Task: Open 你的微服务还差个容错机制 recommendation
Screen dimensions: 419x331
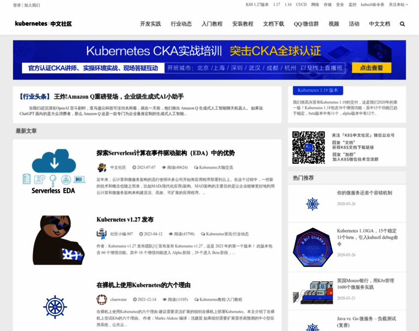Action: click(x=364, y=193)
